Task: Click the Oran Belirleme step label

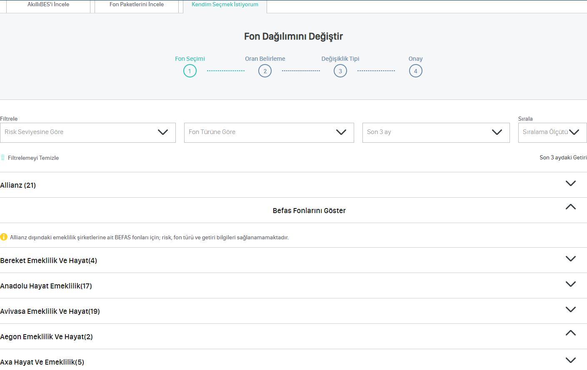Action: pos(265,59)
